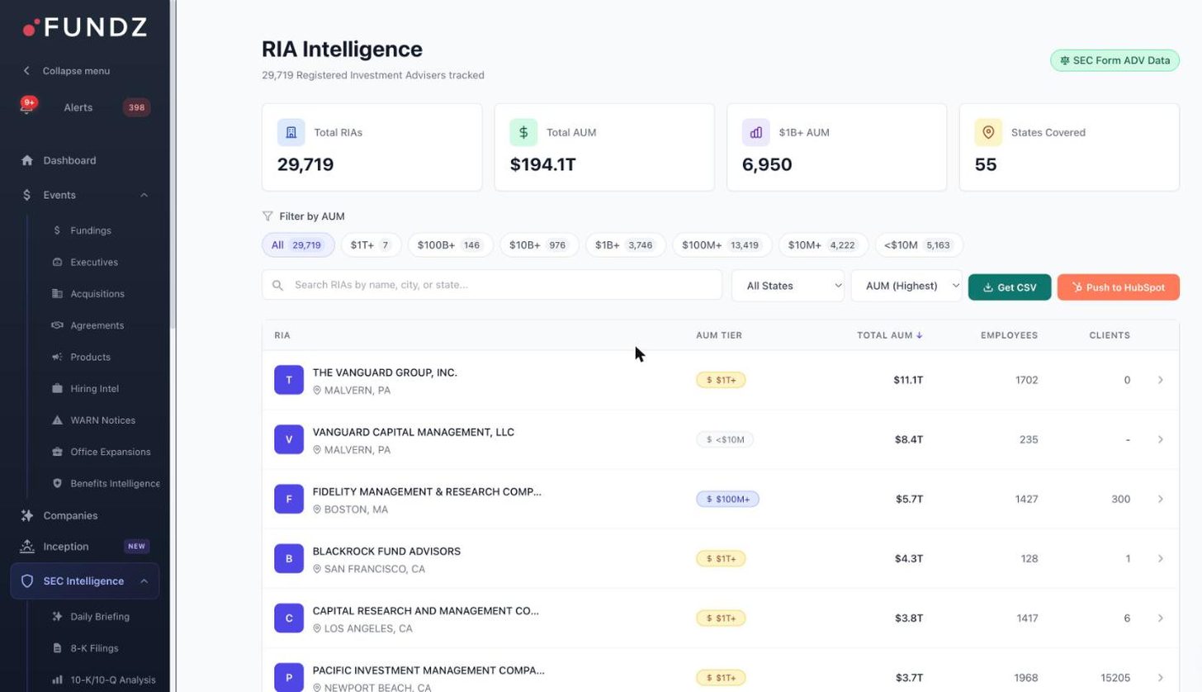The height and width of the screenshot is (692, 1202).
Task: Sort by Total AUM column header
Action: (890, 335)
